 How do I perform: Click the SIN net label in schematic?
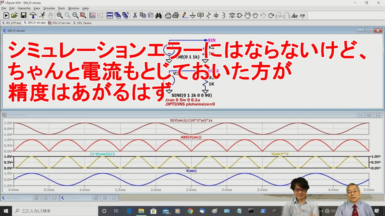tap(211, 40)
